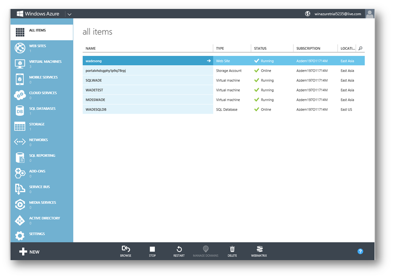Select the Virtual Machines monitor icon

coord(20,64)
